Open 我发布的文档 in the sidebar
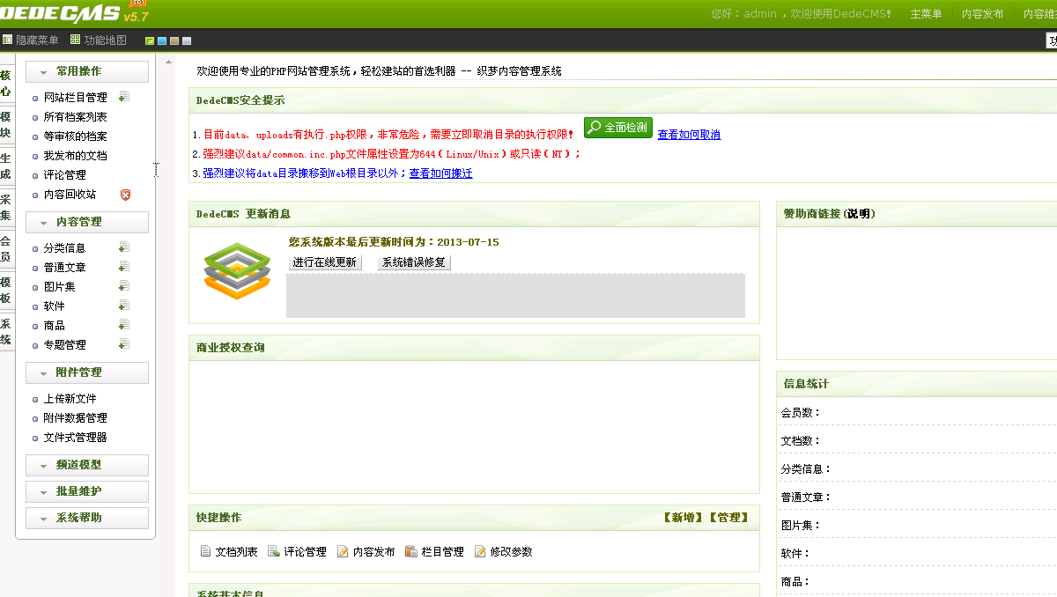This screenshot has width=1057, height=597. click(75, 156)
